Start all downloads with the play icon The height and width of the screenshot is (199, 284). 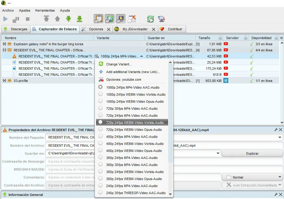[x=6, y=19]
